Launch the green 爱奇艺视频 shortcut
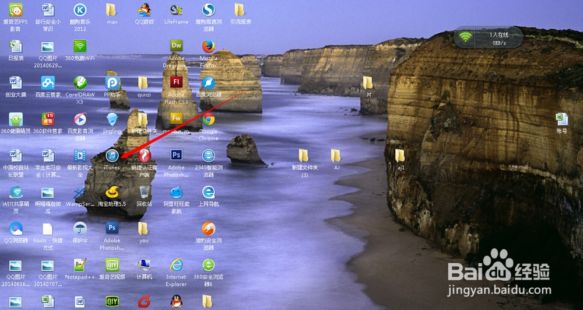The width and height of the screenshot is (583, 310). coord(112,265)
